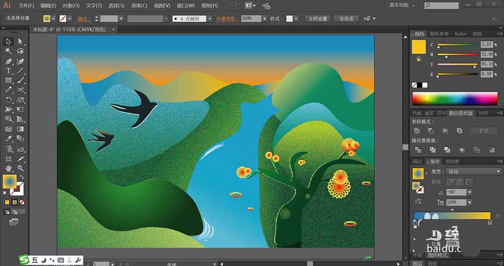Screen dimensions: 504x266
Task: Select the Blend tool
Action: 21,139
